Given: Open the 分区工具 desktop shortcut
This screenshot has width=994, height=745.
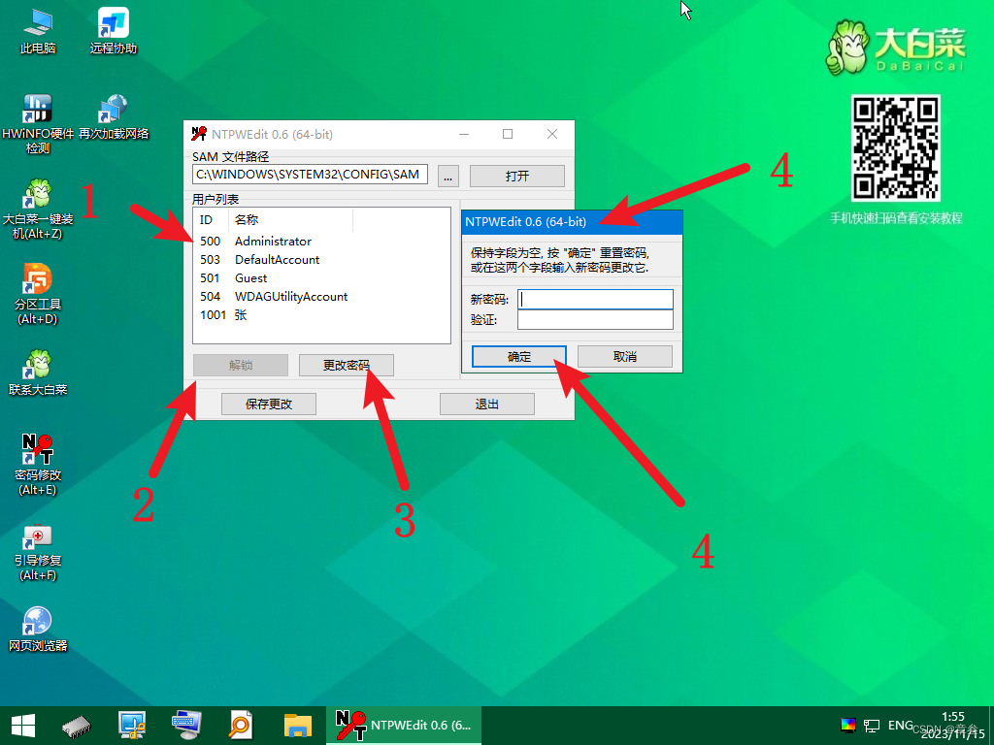Looking at the screenshot, I should (x=38, y=294).
